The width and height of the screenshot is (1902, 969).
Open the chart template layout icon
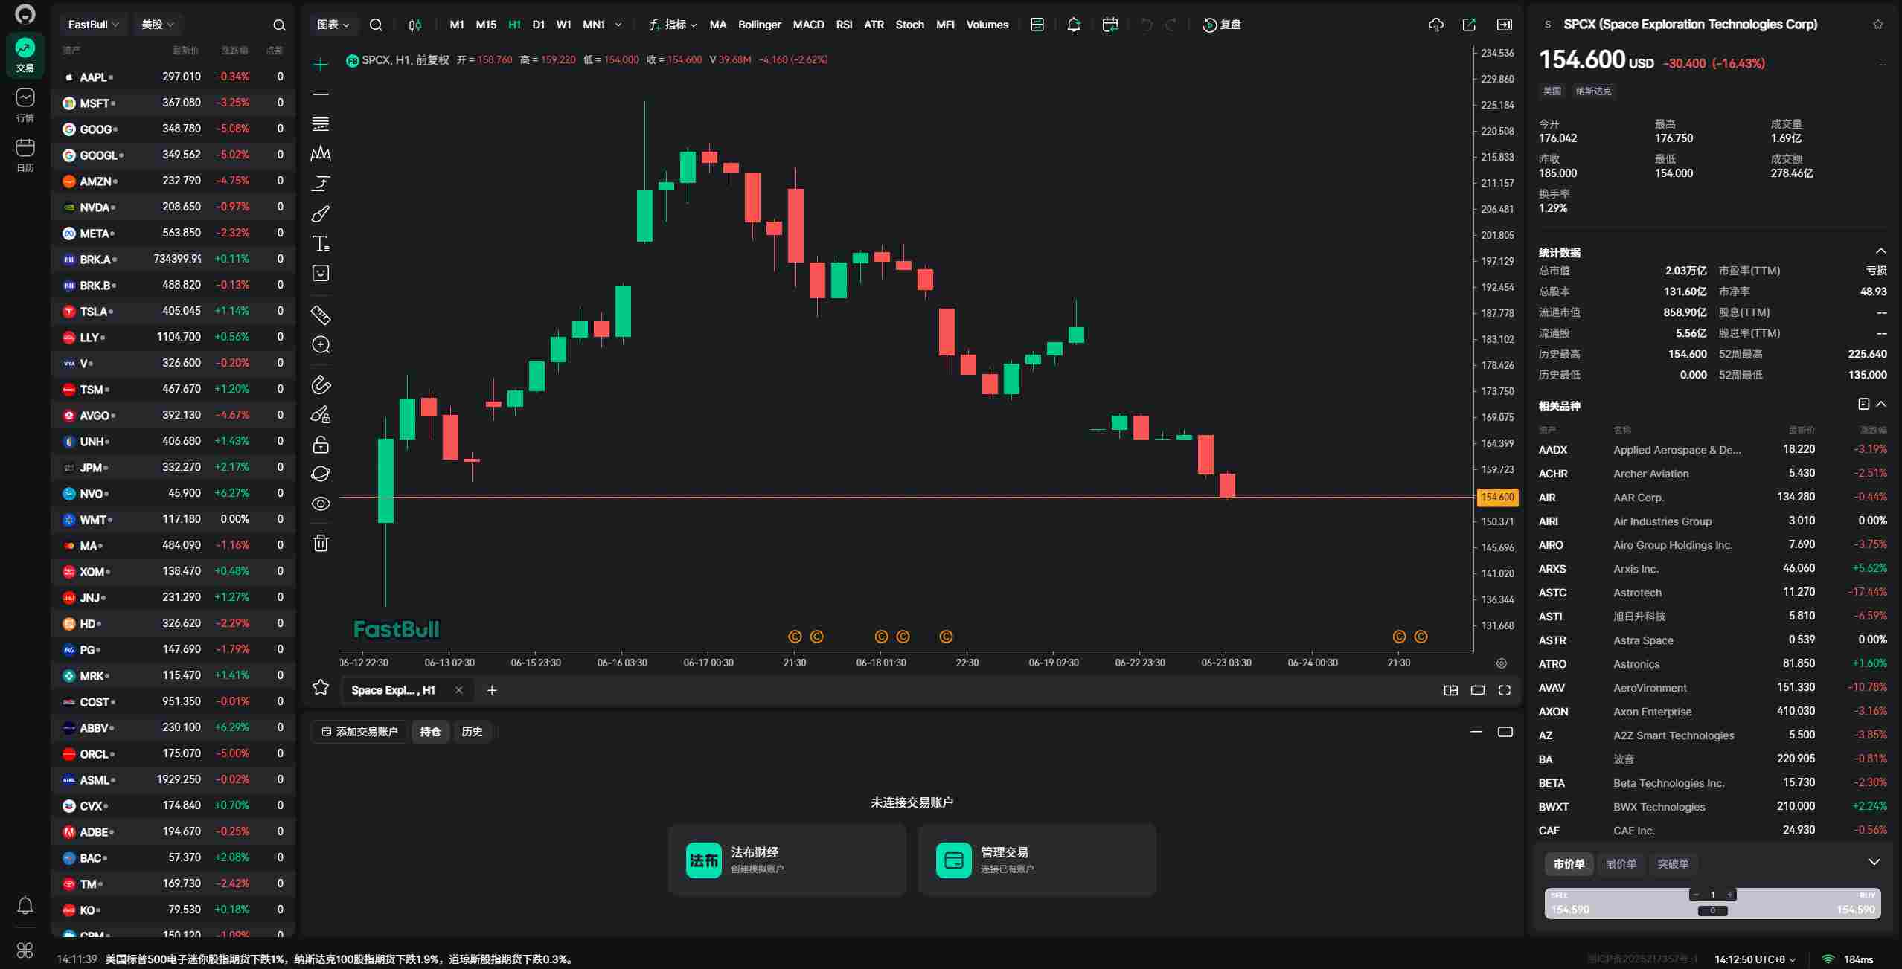pyautogui.click(x=1037, y=25)
